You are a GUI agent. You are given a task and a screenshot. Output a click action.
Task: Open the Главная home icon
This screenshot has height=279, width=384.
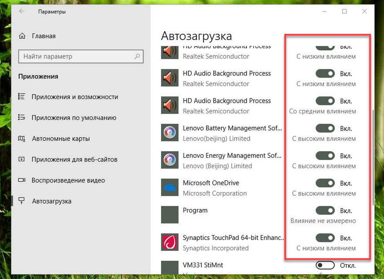tap(22, 36)
